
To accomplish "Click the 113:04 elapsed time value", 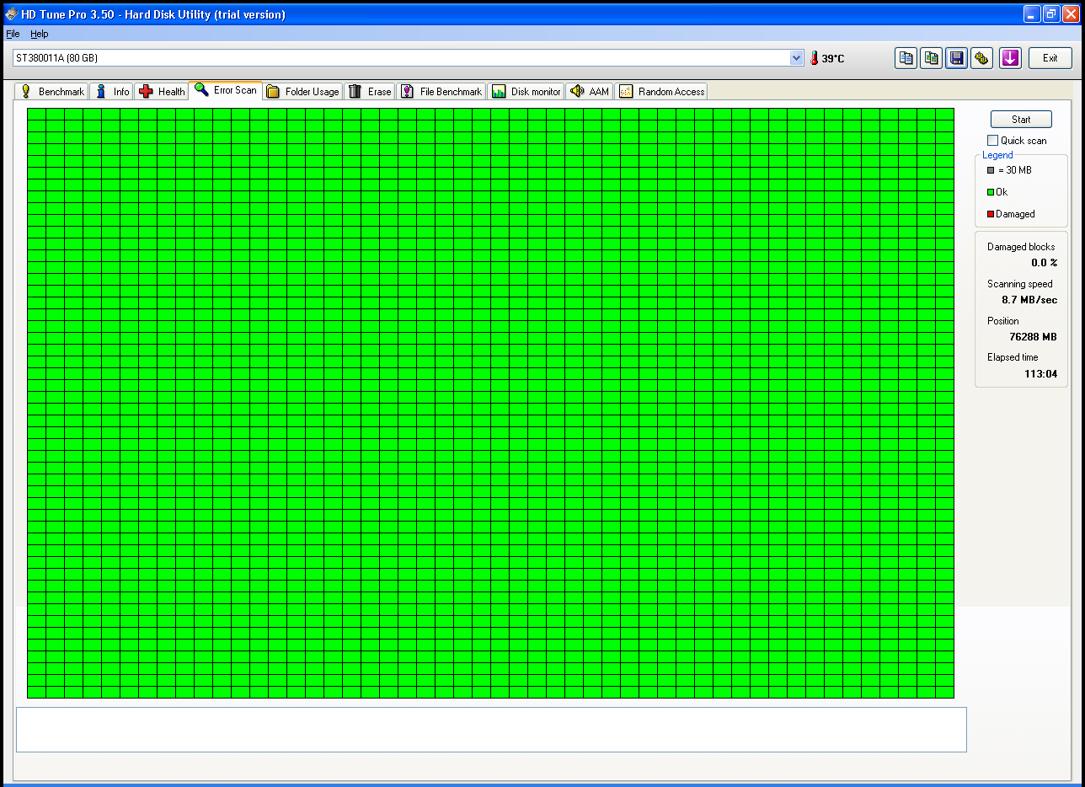I will point(1041,374).
